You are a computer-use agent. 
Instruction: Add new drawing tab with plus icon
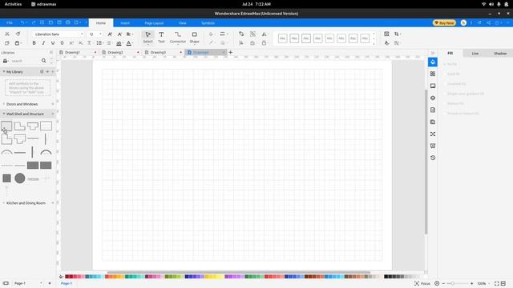tap(231, 52)
